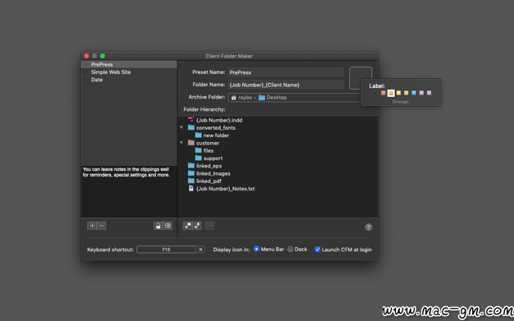514x321 pixels.
Task: Select the {Job Number}_Notes.txt file name
Action: (x=225, y=189)
